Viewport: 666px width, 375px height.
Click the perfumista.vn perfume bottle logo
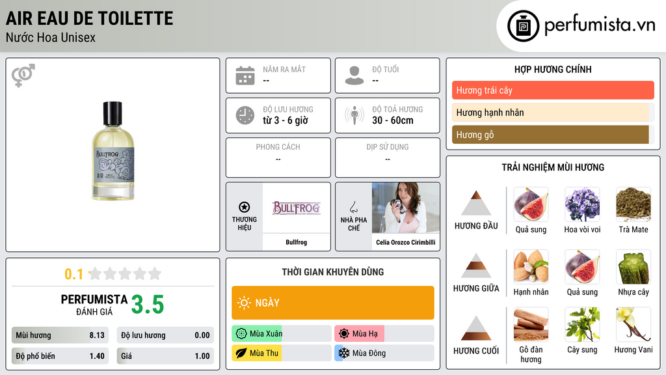tap(523, 26)
